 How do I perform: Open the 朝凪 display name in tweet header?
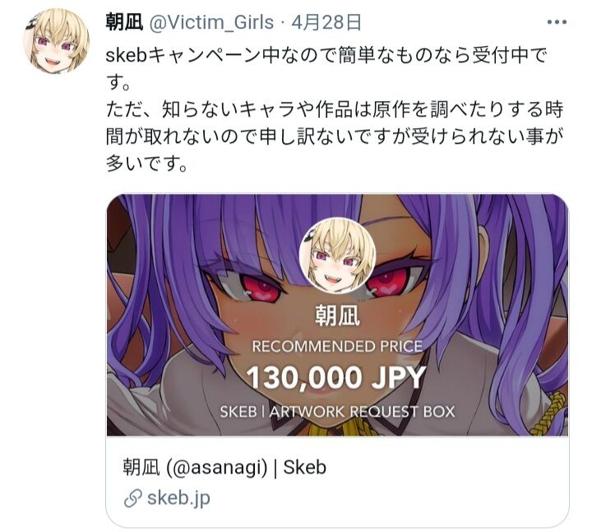tap(124, 22)
